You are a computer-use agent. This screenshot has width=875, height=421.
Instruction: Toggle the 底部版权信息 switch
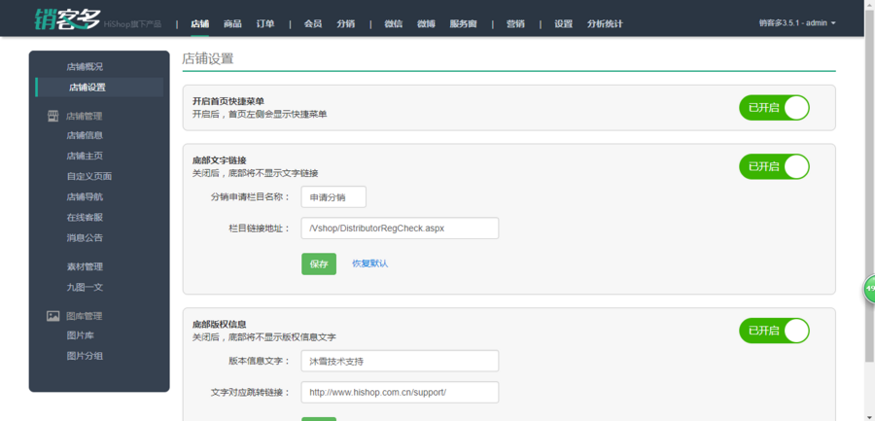[x=774, y=331]
